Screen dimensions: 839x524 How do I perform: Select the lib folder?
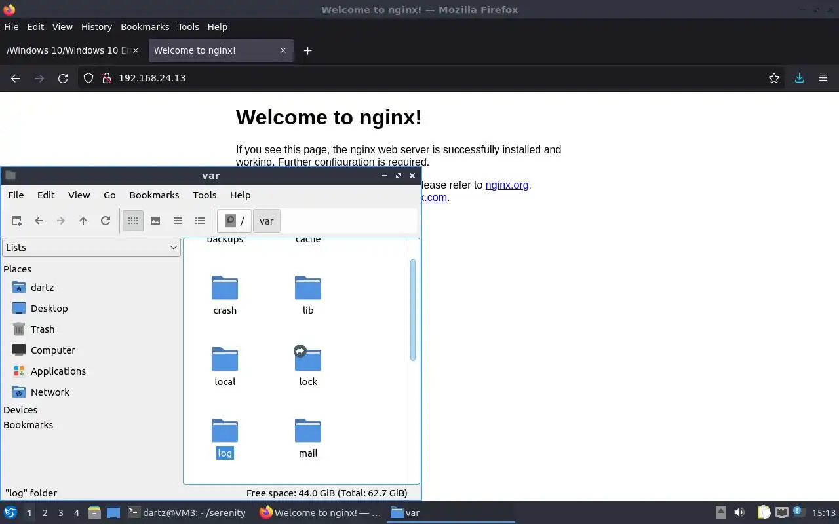tap(308, 295)
